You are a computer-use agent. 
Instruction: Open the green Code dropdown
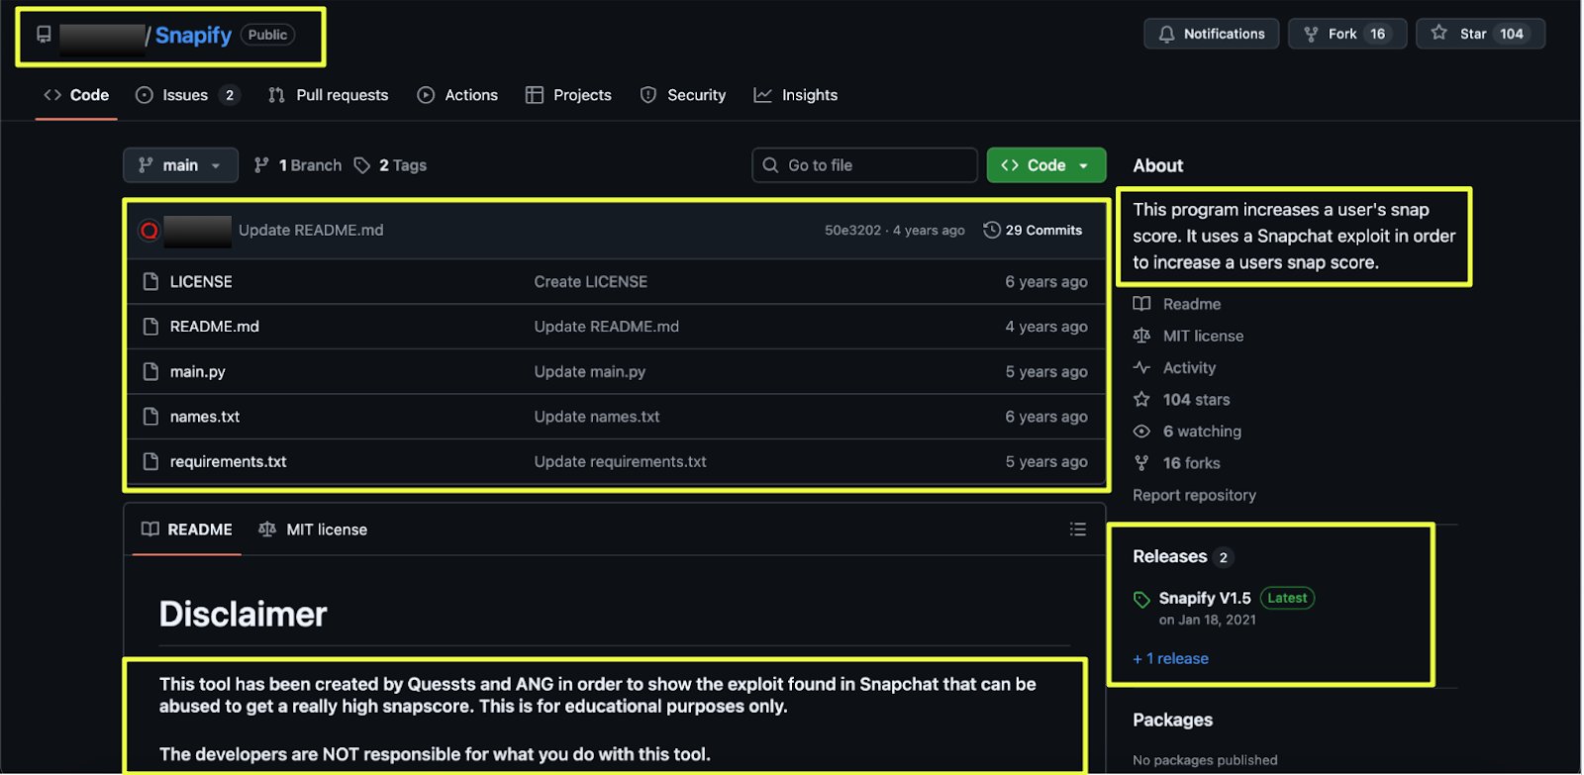click(x=1045, y=165)
